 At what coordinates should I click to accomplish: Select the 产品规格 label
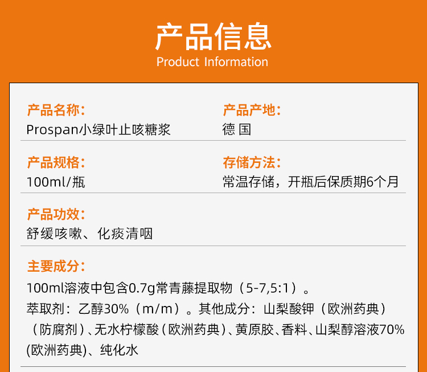tap(56, 162)
